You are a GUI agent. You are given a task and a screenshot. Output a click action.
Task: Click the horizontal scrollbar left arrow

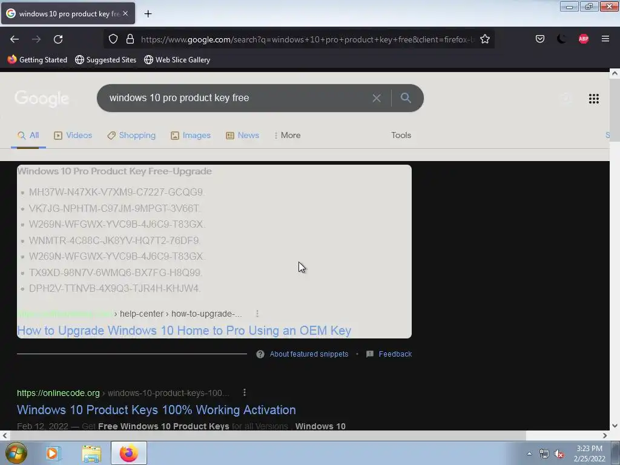click(x=5, y=436)
